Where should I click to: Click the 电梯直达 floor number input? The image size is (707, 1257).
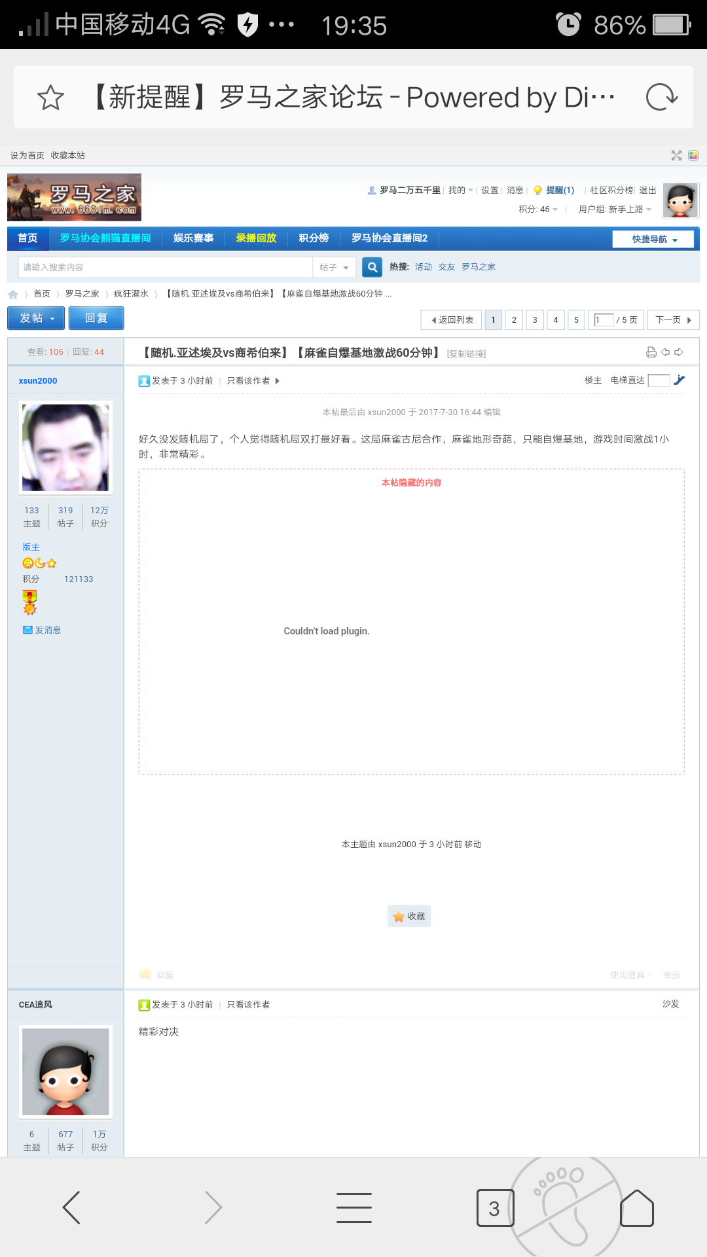(659, 380)
